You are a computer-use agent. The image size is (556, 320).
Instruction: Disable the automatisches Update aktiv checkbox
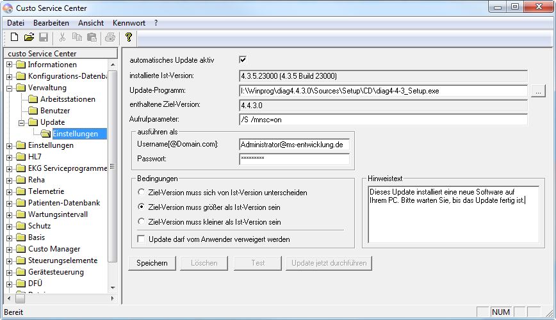tap(243, 60)
